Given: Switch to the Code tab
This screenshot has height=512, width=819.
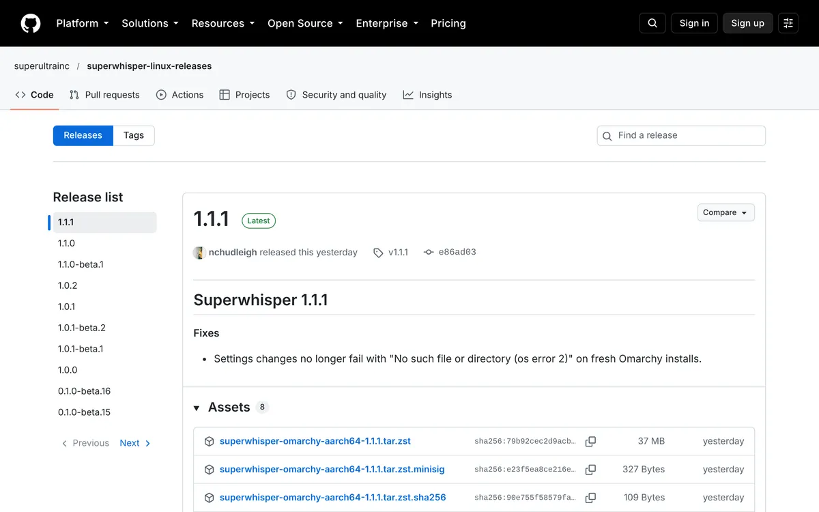Looking at the screenshot, I should pos(34,95).
